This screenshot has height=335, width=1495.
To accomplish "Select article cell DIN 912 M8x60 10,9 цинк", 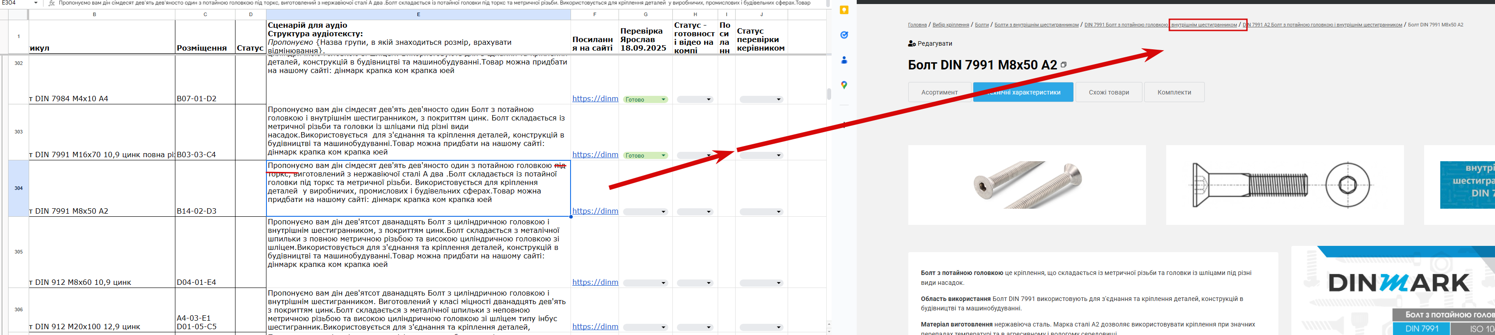I will (x=101, y=252).
